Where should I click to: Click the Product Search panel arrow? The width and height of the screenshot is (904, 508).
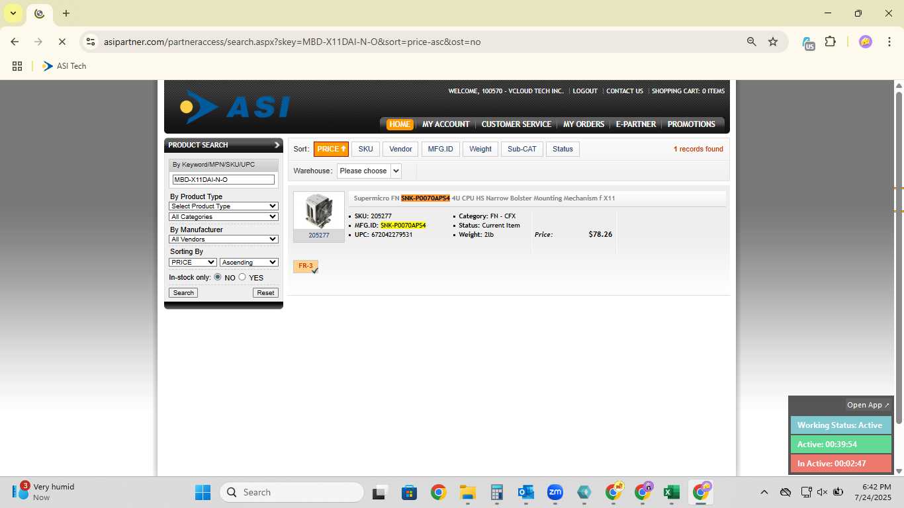[277, 145]
